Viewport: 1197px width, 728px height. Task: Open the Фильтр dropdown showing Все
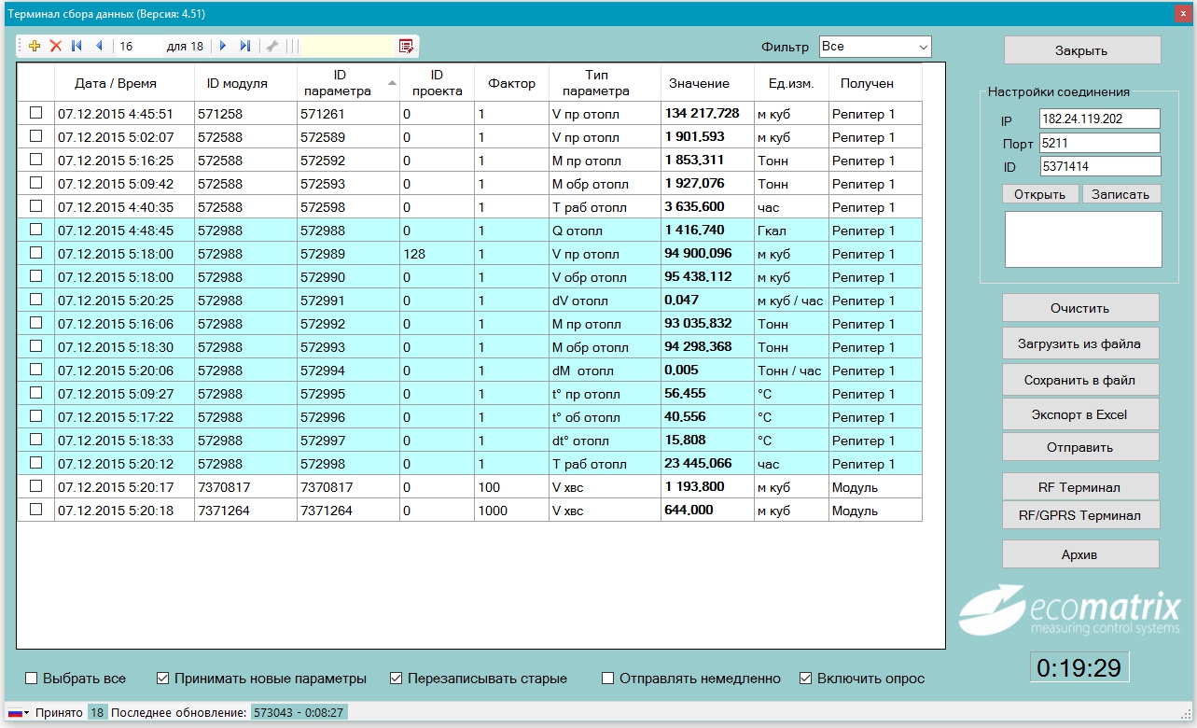coord(875,46)
